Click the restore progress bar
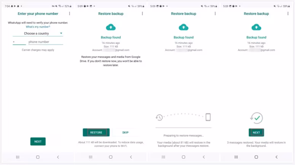The image size is (295, 165). [x=184, y=128]
